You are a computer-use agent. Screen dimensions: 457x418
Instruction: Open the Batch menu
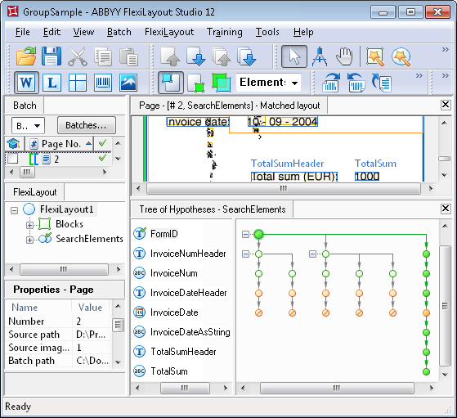(x=119, y=32)
